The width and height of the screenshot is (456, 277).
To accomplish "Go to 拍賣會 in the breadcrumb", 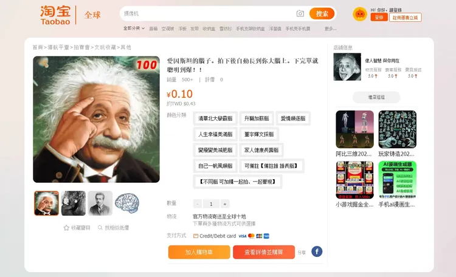I will tap(81, 47).
